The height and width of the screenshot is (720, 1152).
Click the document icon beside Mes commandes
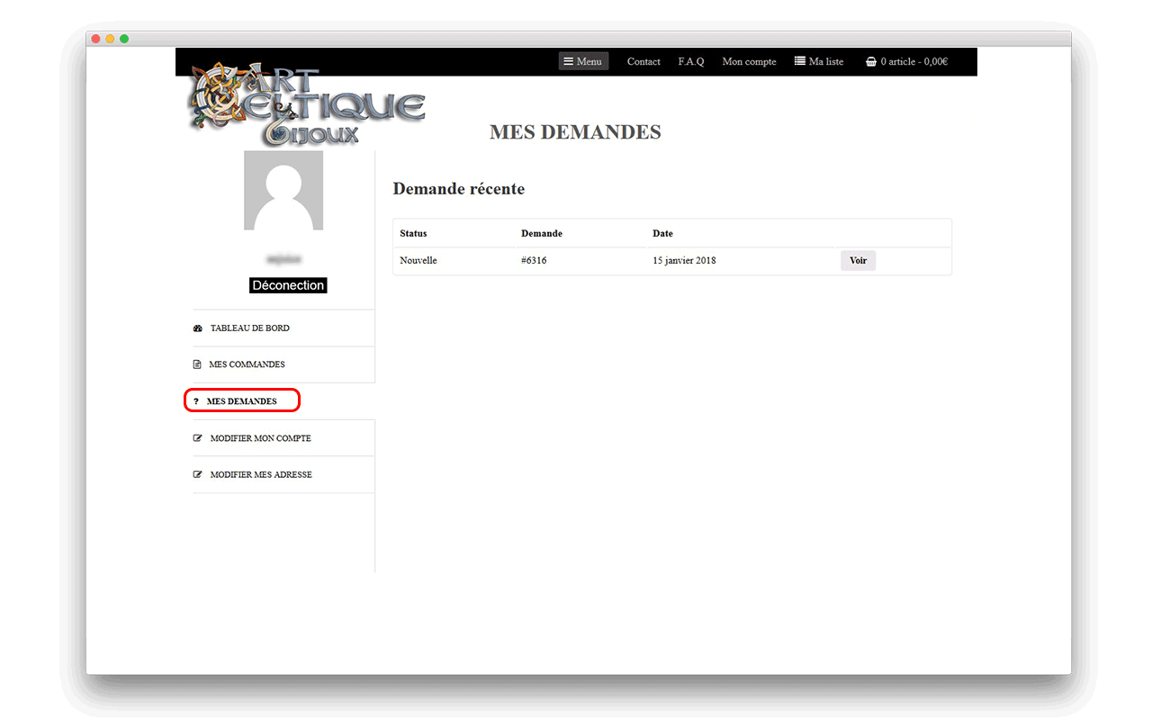tap(197, 364)
